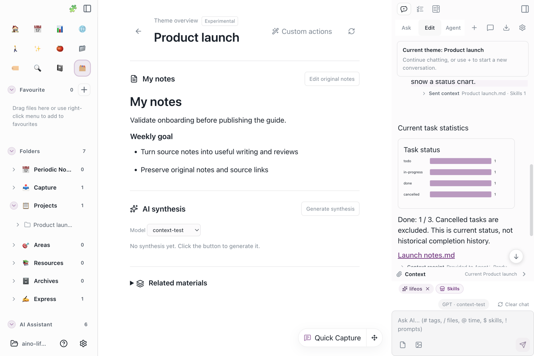Switch to the Ask tab
534x356 pixels.
406,28
